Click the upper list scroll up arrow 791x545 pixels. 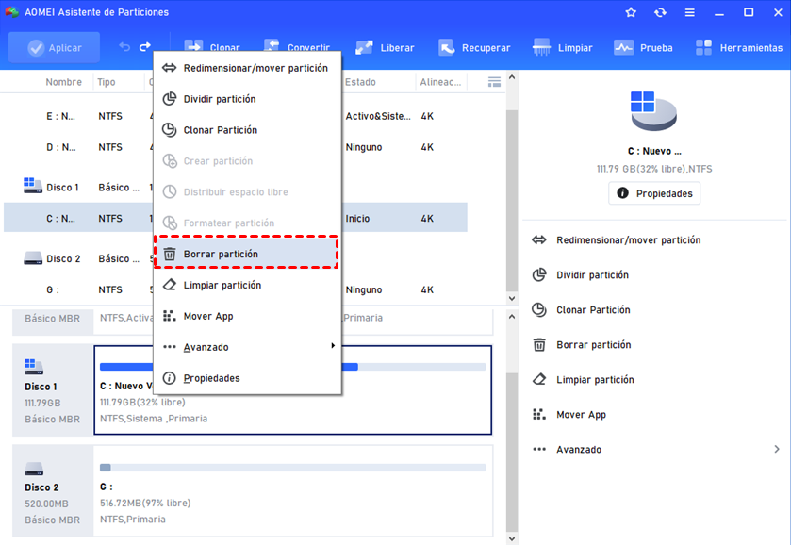point(512,77)
